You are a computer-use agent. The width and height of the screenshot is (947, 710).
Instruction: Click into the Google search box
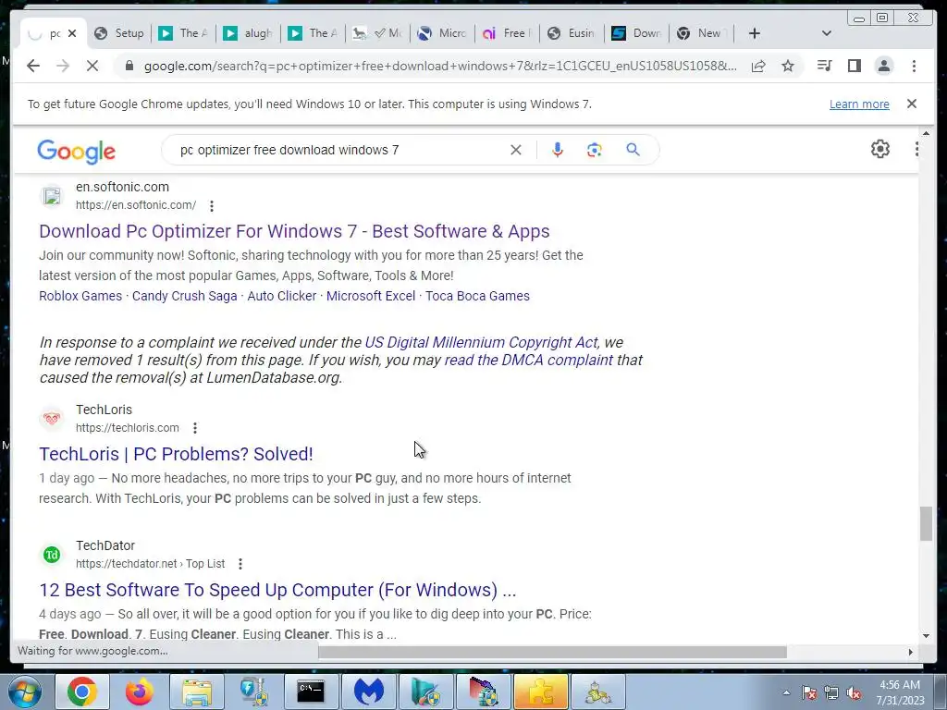(x=338, y=150)
